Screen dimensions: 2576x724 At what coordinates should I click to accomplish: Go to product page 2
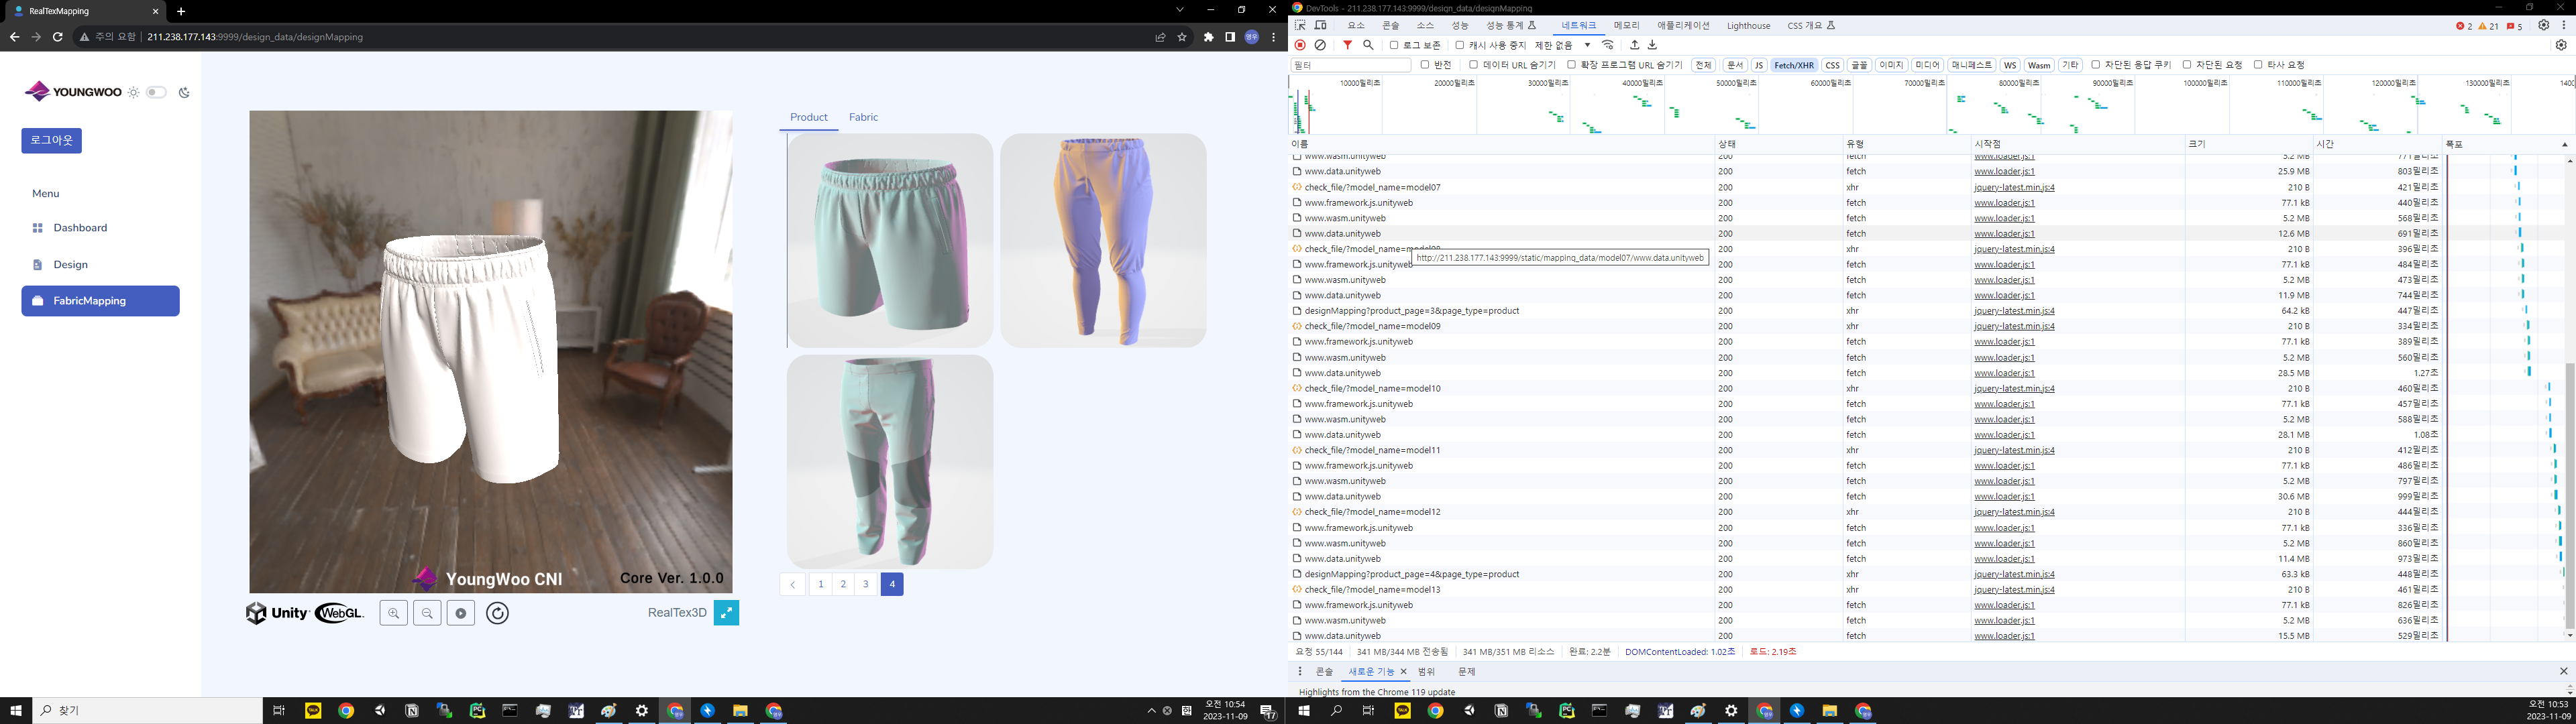coord(843,584)
